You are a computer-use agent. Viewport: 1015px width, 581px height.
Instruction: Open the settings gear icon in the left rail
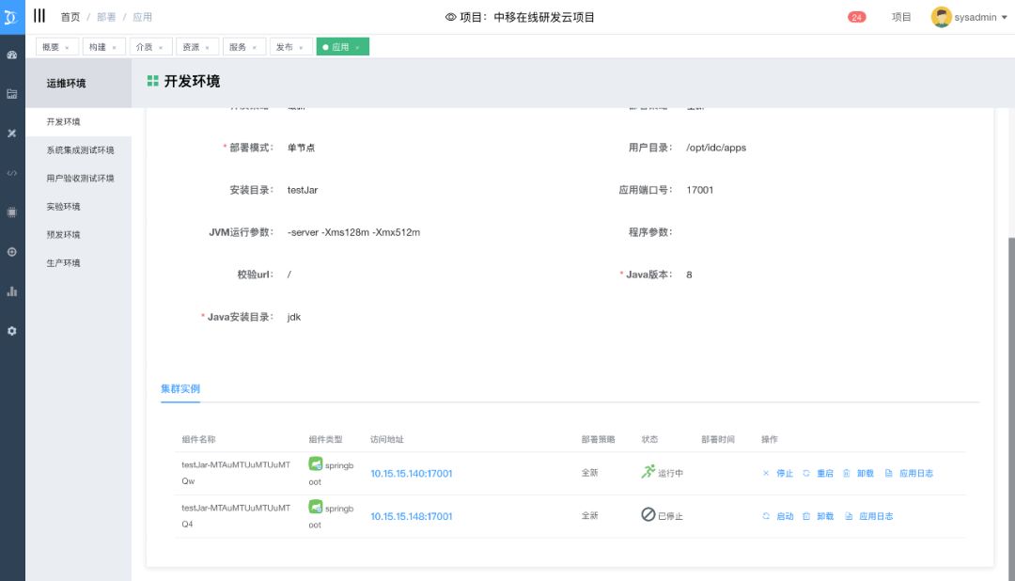(x=11, y=331)
